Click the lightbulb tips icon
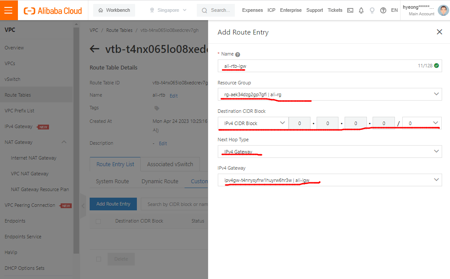The width and height of the screenshot is (450, 279). pos(372,10)
